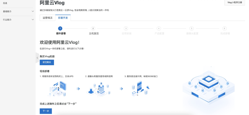Click the server external network illustration
249x115 pixels.
click(x=141, y=88)
